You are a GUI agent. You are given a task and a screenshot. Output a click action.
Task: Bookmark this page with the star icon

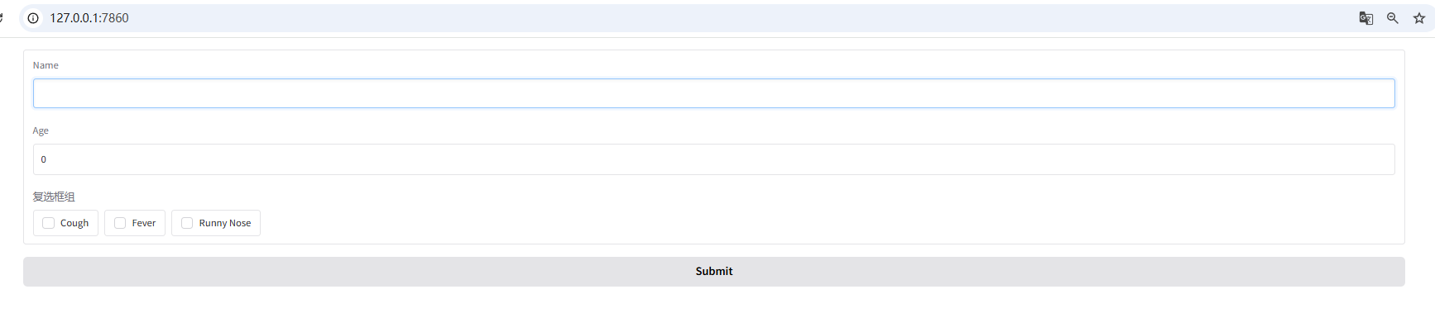tap(1419, 18)
